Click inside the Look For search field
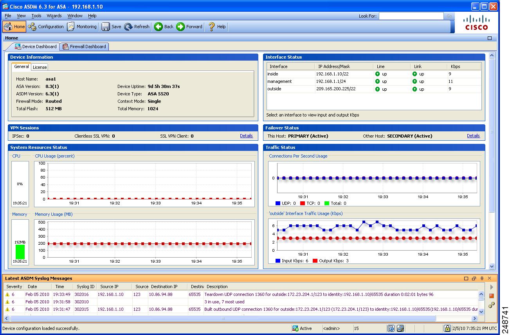Image resolution: width=510 pixels, height=335 pixels. pos(411,16)
